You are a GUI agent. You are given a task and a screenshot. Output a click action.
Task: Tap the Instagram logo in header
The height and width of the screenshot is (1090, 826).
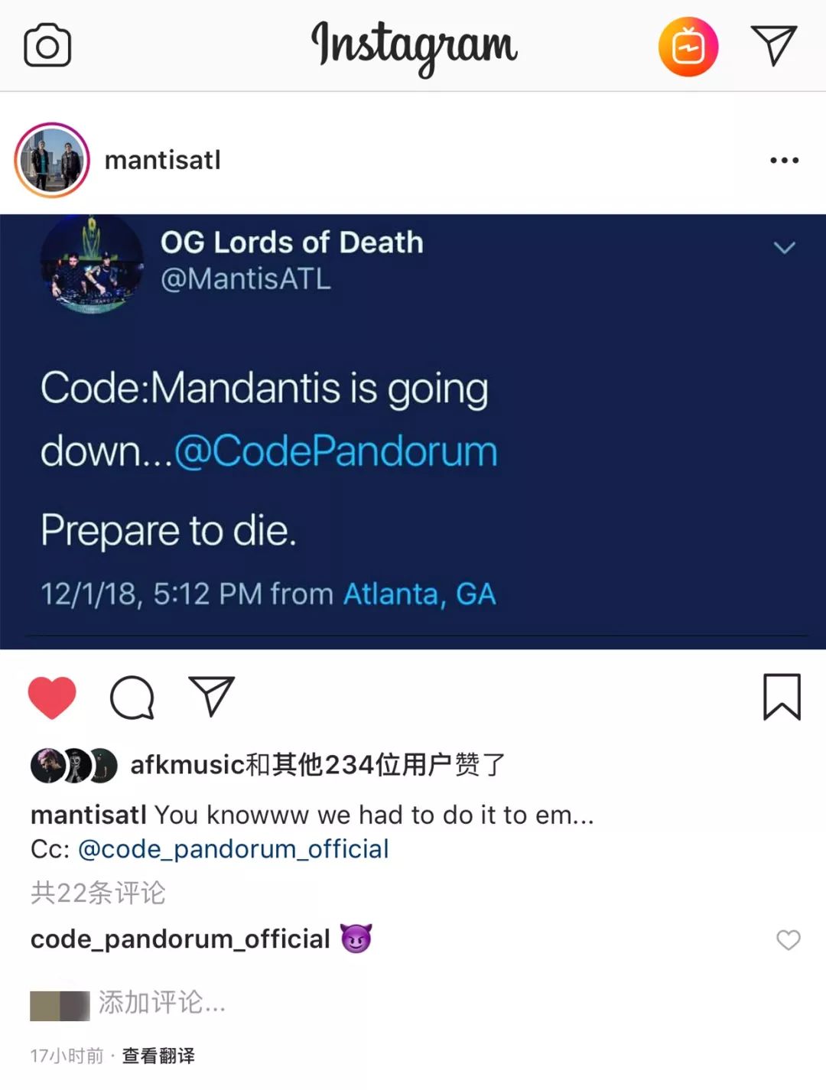click(414, 46)
